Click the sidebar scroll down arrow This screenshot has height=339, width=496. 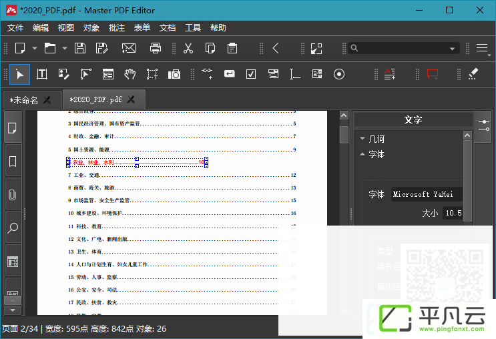pos(12,310)
